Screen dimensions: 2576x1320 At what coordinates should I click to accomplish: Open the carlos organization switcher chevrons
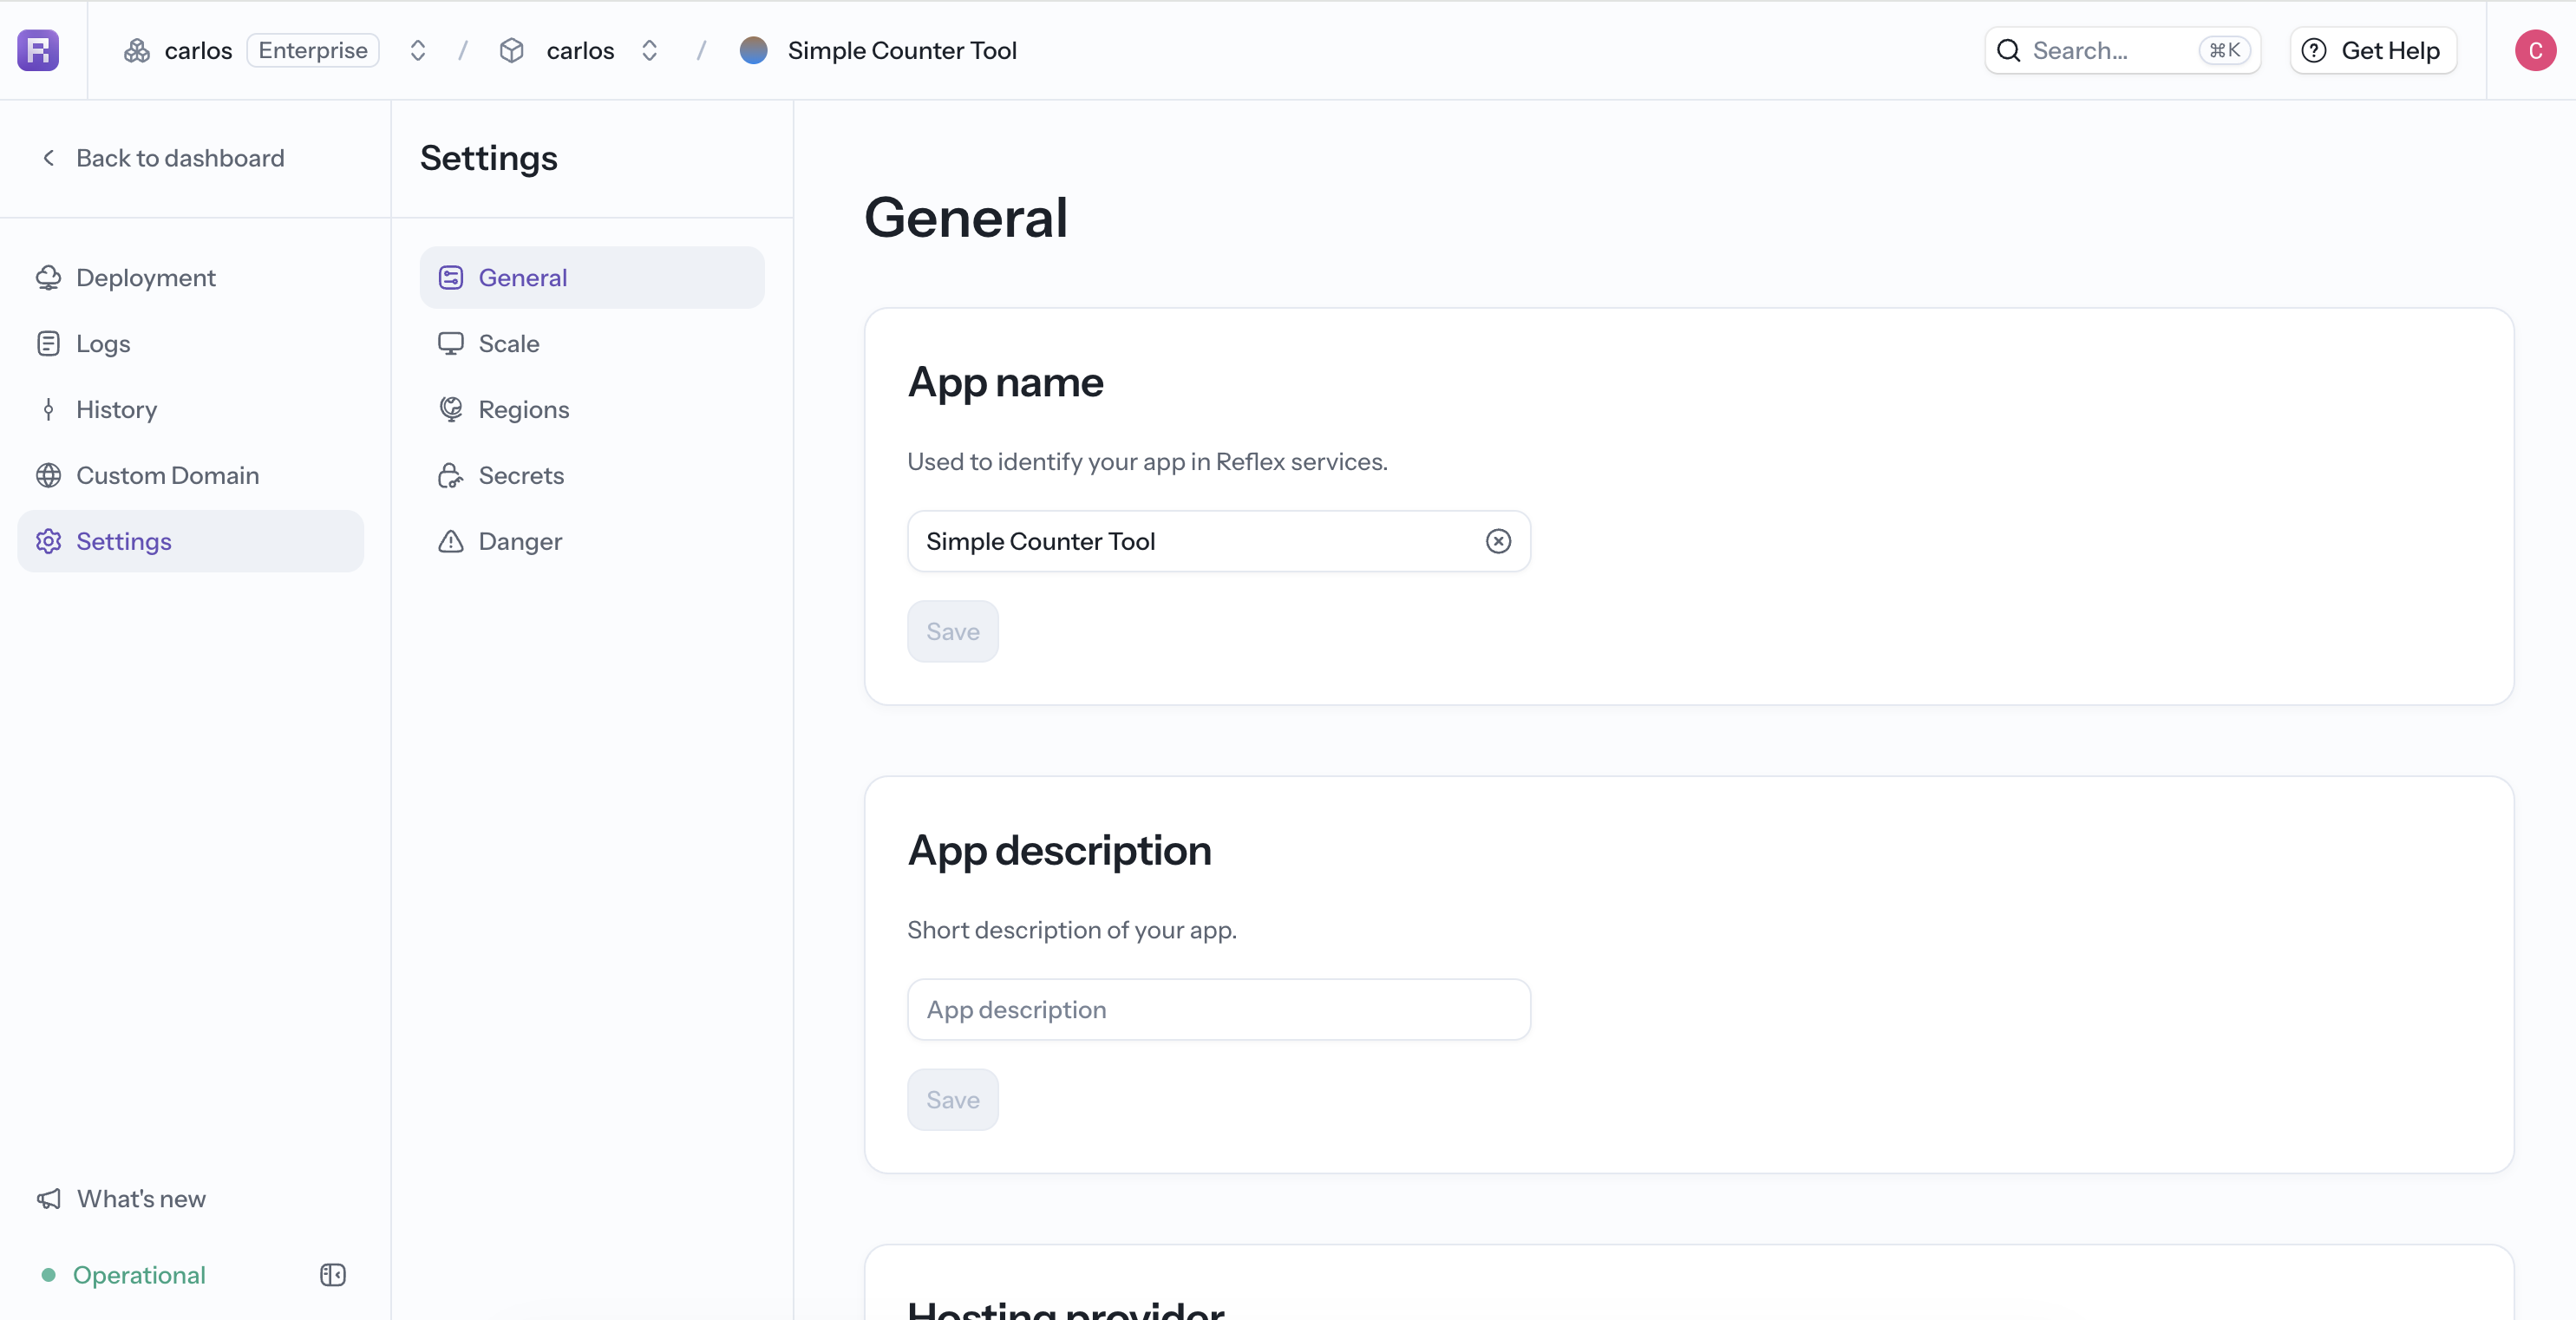418,50
